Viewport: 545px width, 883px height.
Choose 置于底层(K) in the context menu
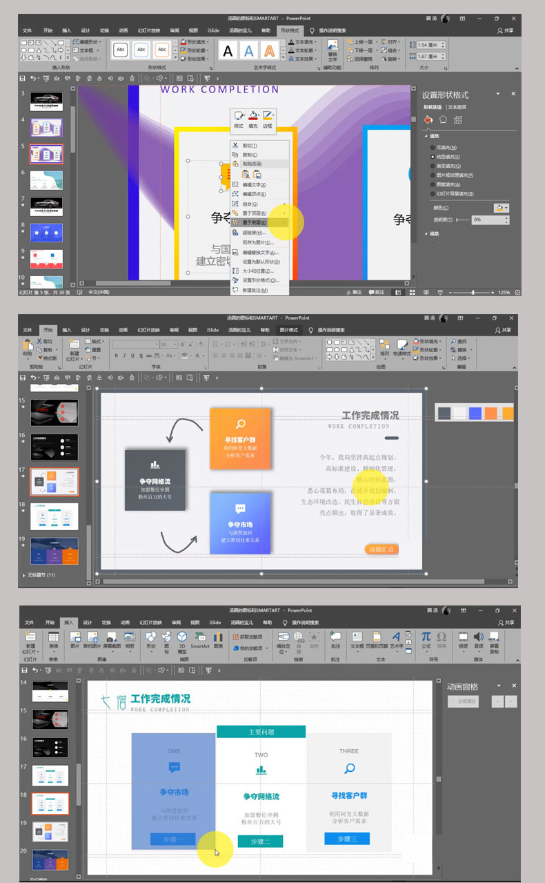point(255,223)
